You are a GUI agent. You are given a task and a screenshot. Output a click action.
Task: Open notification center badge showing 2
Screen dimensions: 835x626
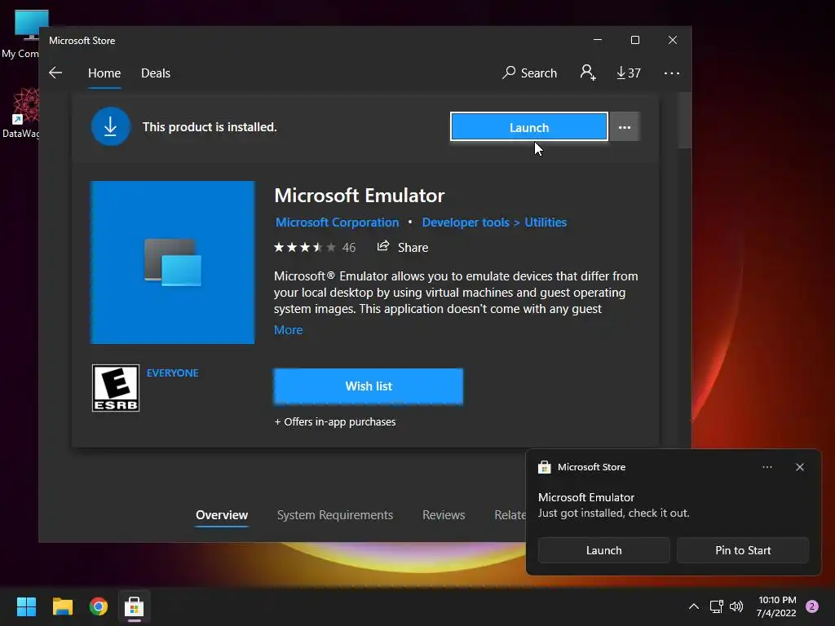point(812,606)
